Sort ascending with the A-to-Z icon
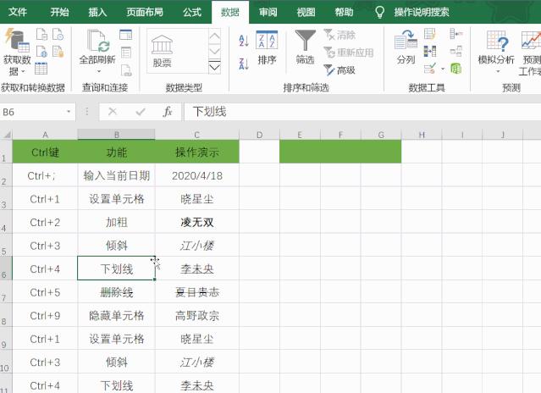Screen dimensions: 541x393 click(244, 41)
